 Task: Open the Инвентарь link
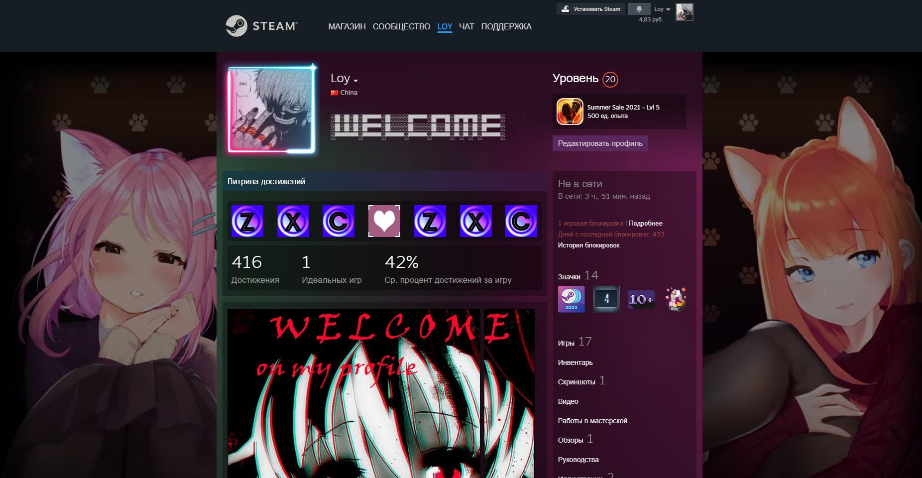[x=575, y=362]
